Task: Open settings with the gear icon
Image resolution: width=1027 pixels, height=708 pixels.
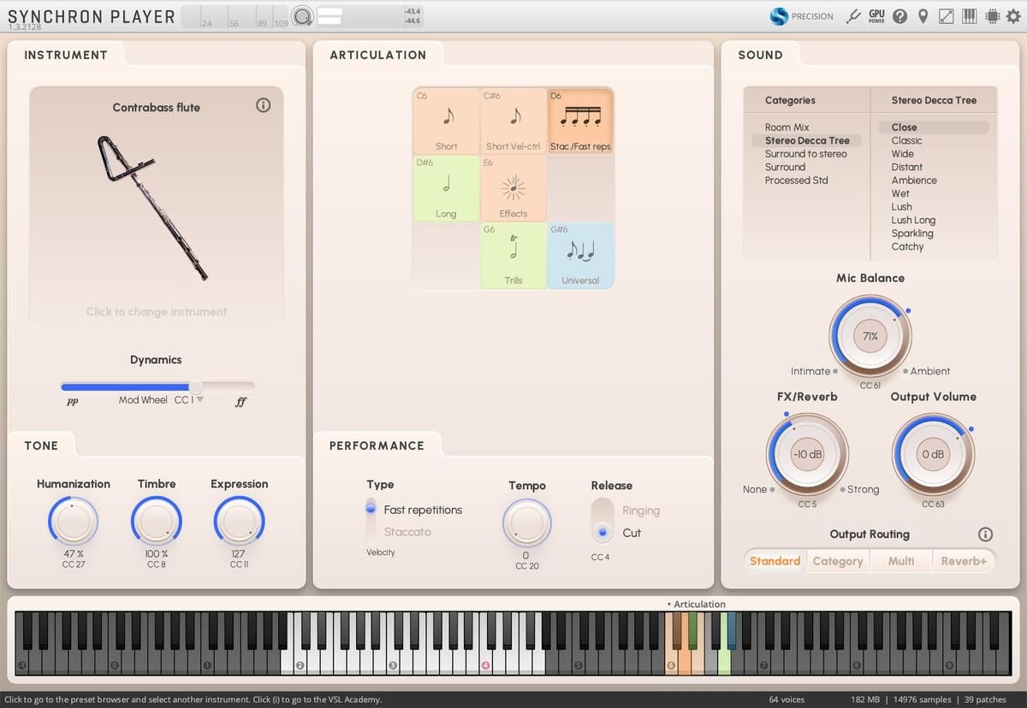Action: point(1013,16)
